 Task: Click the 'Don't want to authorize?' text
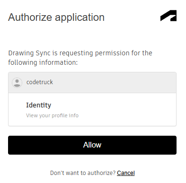(x=83, y=173)
